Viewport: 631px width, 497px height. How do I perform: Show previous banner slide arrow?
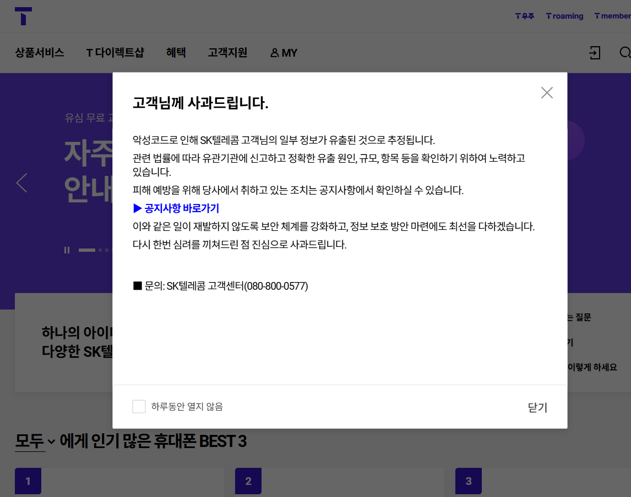pyautogui.click(x=21, y=183)
